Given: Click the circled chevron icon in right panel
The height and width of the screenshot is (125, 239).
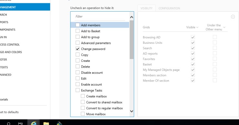Looking at the screenshot, I should 233,17.
